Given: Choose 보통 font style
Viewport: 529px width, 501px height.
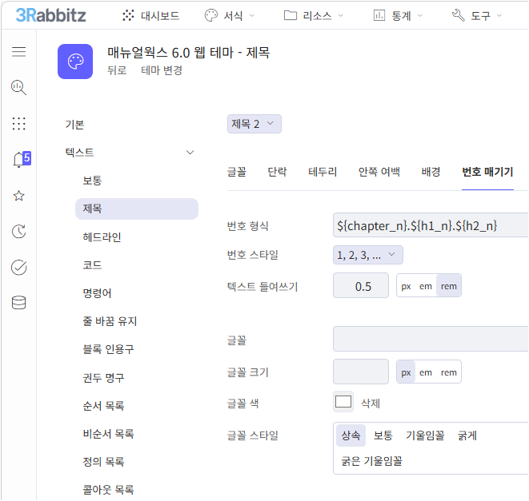Looking at the screenshot, I should (x=383, y=435).
